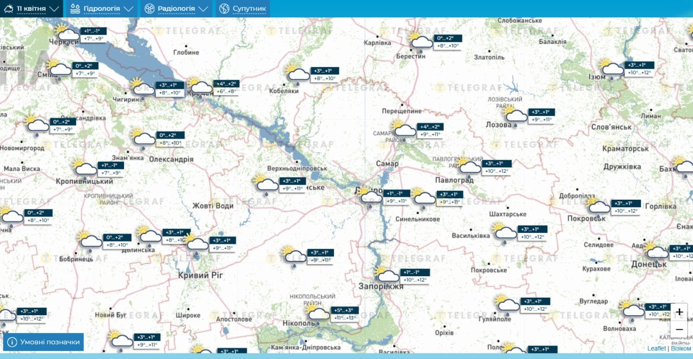
Task: Click the weather icon at Кропивницький
Action: click(x=84, y=169)
